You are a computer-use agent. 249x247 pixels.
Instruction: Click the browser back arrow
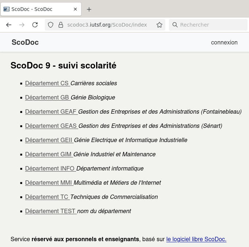pos(9,25)
